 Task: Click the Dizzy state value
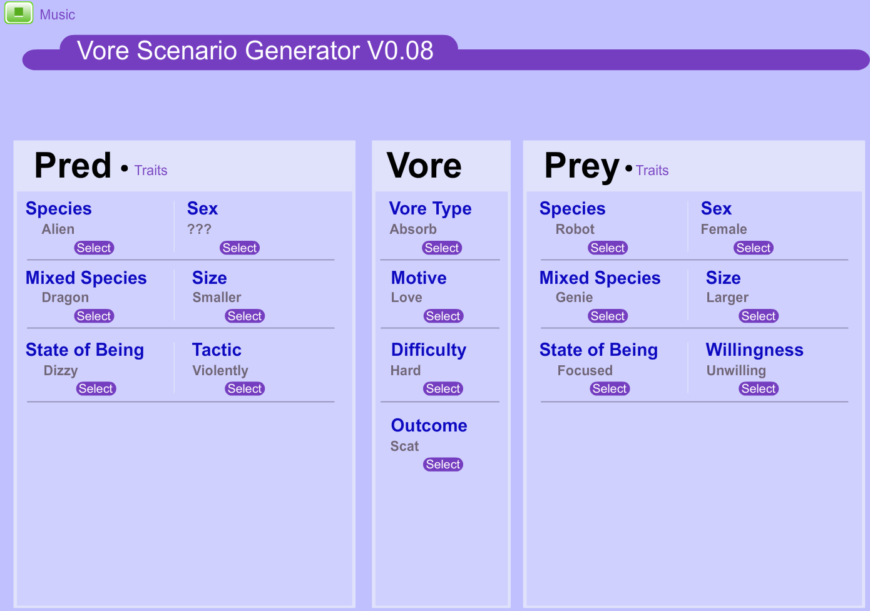coord(61,371)
